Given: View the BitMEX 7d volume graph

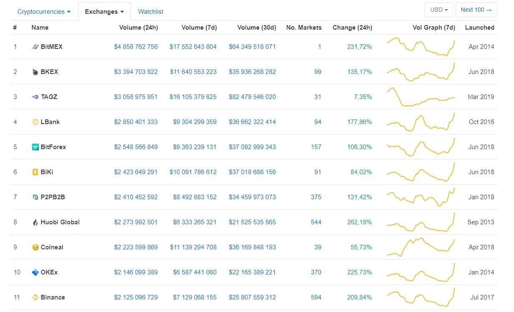Looking at the screenshot, I should [x=421, y=46].
